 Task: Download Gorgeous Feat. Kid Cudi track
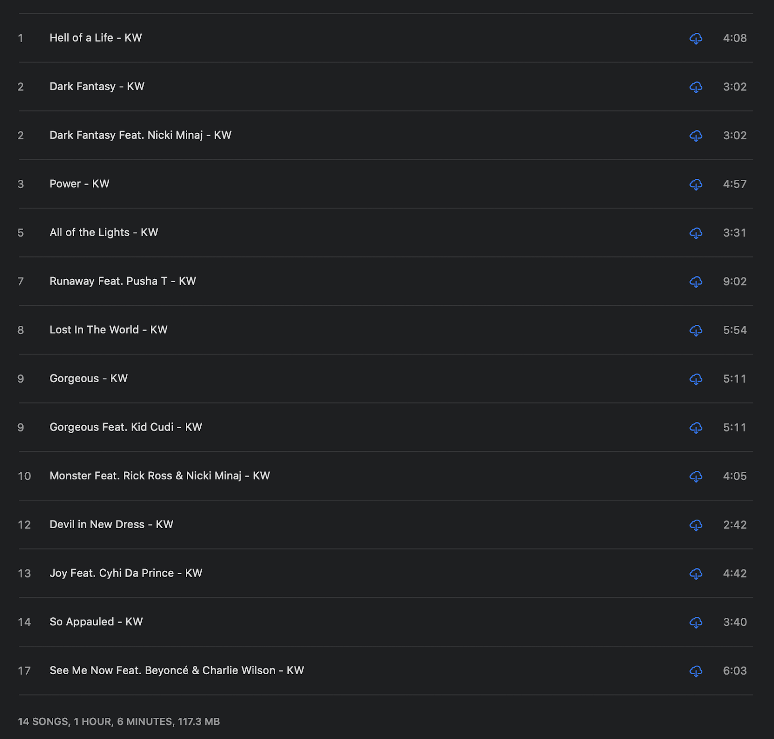click(x=696, y=428)
